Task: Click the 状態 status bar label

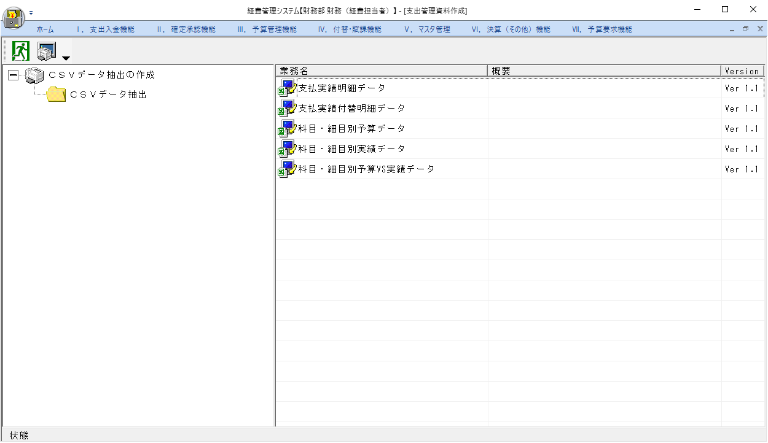Action: (x=19, y=435)
